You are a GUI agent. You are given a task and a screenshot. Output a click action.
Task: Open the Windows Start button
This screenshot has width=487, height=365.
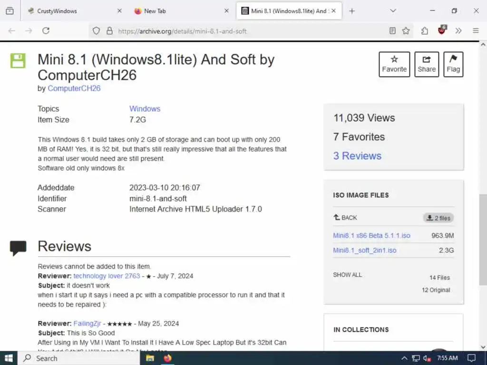(9, 358)
